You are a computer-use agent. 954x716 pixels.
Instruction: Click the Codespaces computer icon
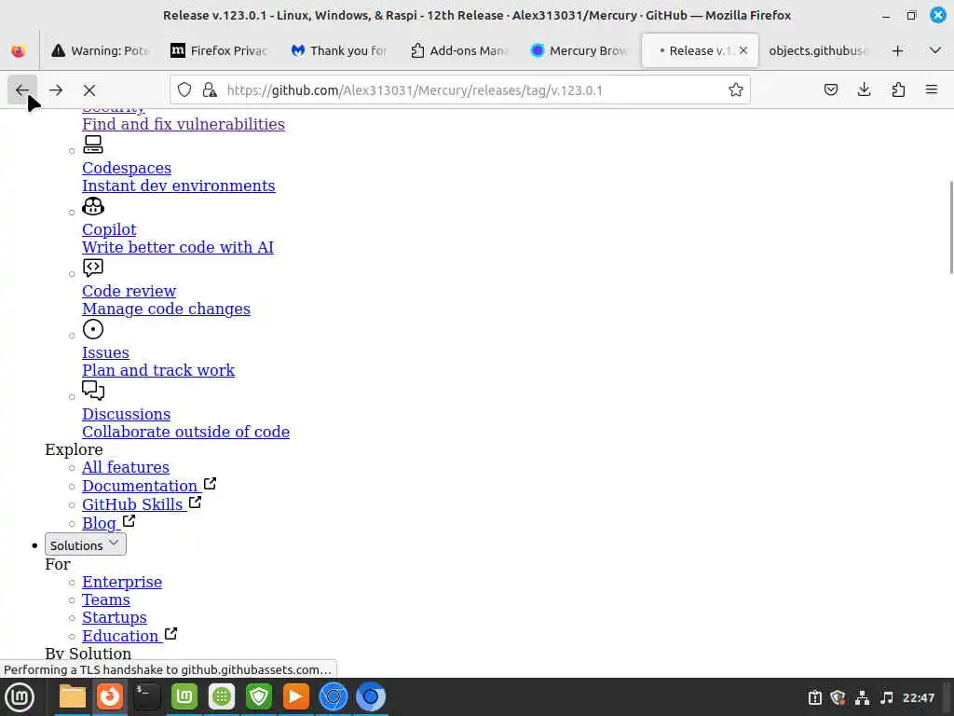[93, 145]
